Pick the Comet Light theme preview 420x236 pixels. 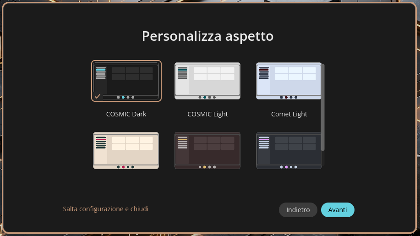coord(289,81)
